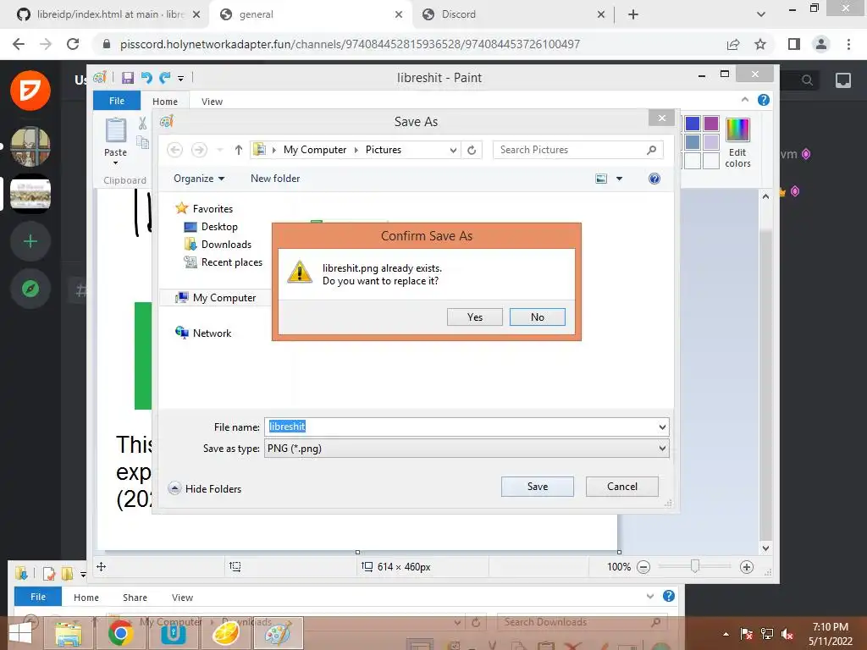Click Yes to replace libreshit.png
Image resolution: width=867 pixels, height=650 pixels.
[x=474, y=317]
